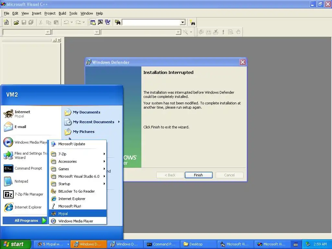Viewport: 332px width, 249px height.
Task: Open the Insert menu
Action: tap(37, 13)
